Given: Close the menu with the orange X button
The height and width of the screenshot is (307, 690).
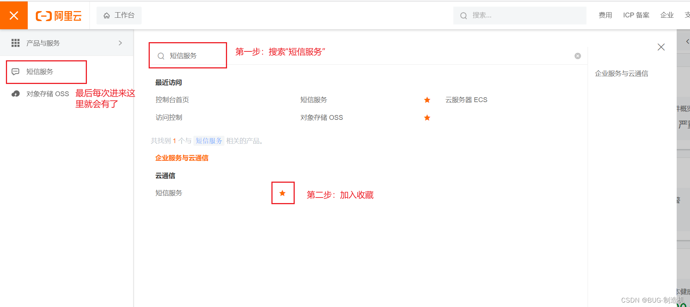Looking at the screenshot, I should (14, 15).
